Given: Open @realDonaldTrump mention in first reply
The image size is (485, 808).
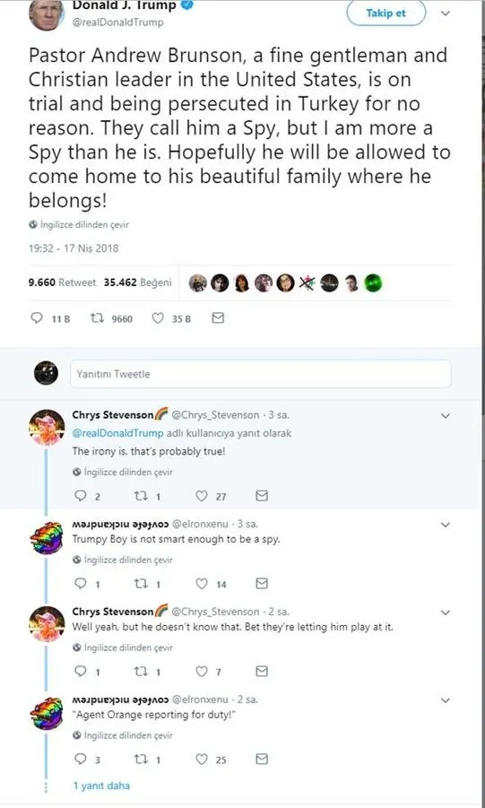Looking at the screenshot, I should coord(118,433).
